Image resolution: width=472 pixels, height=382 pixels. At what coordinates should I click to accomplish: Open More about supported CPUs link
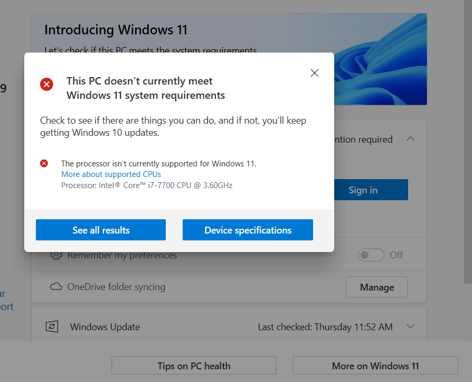coord(111,174)
